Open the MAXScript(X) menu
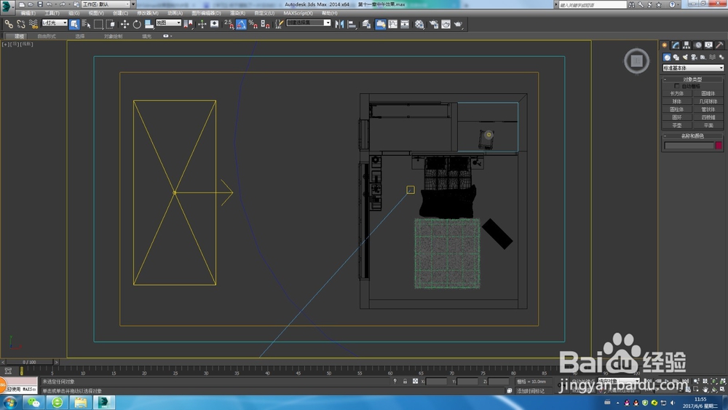This screenshot has height=410, width=728. pyautogui.click(x=298, y=13)
